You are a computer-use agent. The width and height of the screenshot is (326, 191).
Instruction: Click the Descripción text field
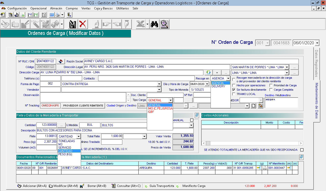[115, 131]
